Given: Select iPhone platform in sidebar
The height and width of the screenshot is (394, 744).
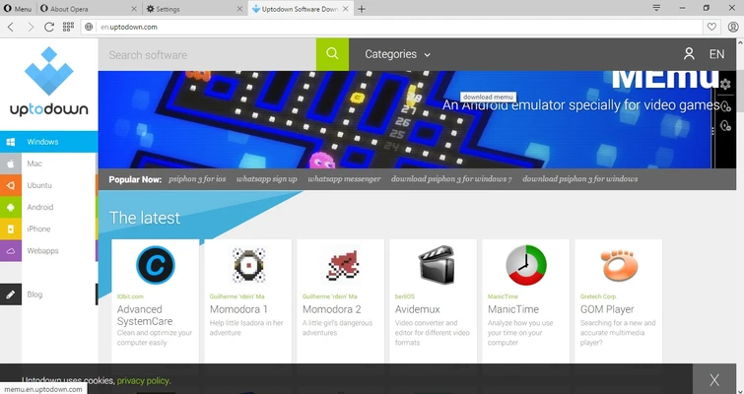Looking at the screenshot, I should [49, 229].
